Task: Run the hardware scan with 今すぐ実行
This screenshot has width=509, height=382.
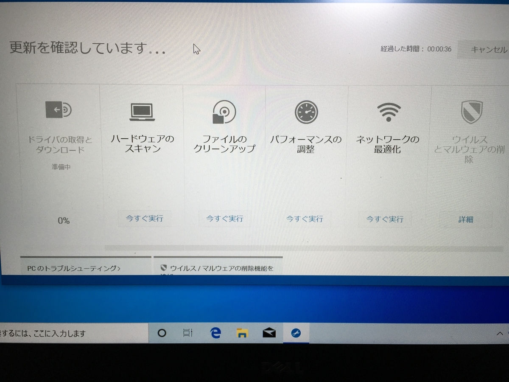Action: pyautogui.click(x=144, y=218)
